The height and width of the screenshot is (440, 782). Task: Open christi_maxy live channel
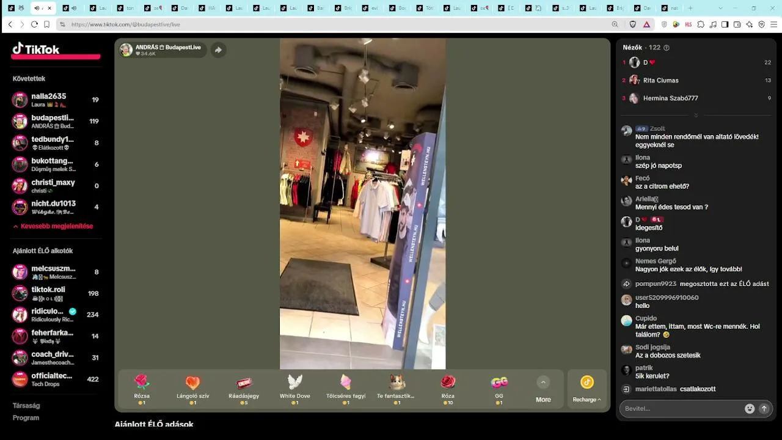(x=56, y=186)
